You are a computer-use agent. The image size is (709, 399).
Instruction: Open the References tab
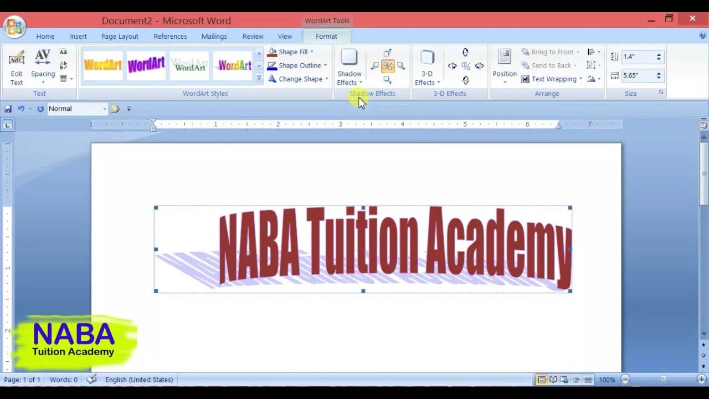[x=170, y=36]
